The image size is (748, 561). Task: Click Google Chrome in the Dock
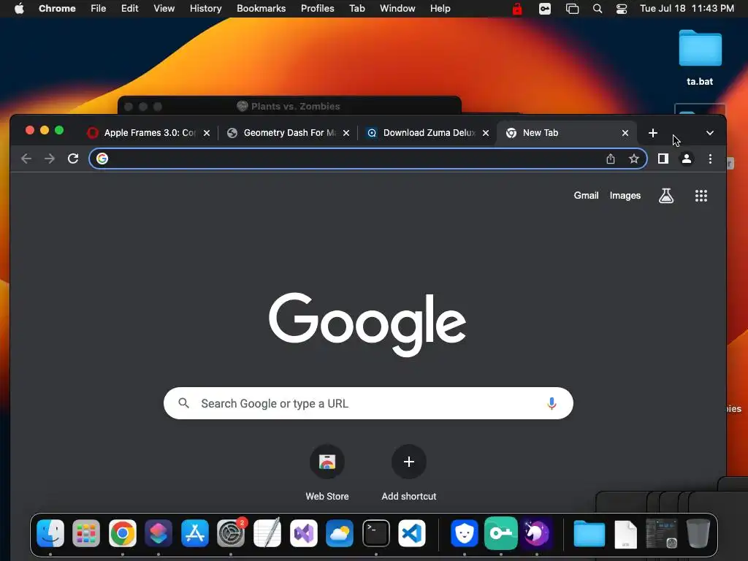point(123,533)
